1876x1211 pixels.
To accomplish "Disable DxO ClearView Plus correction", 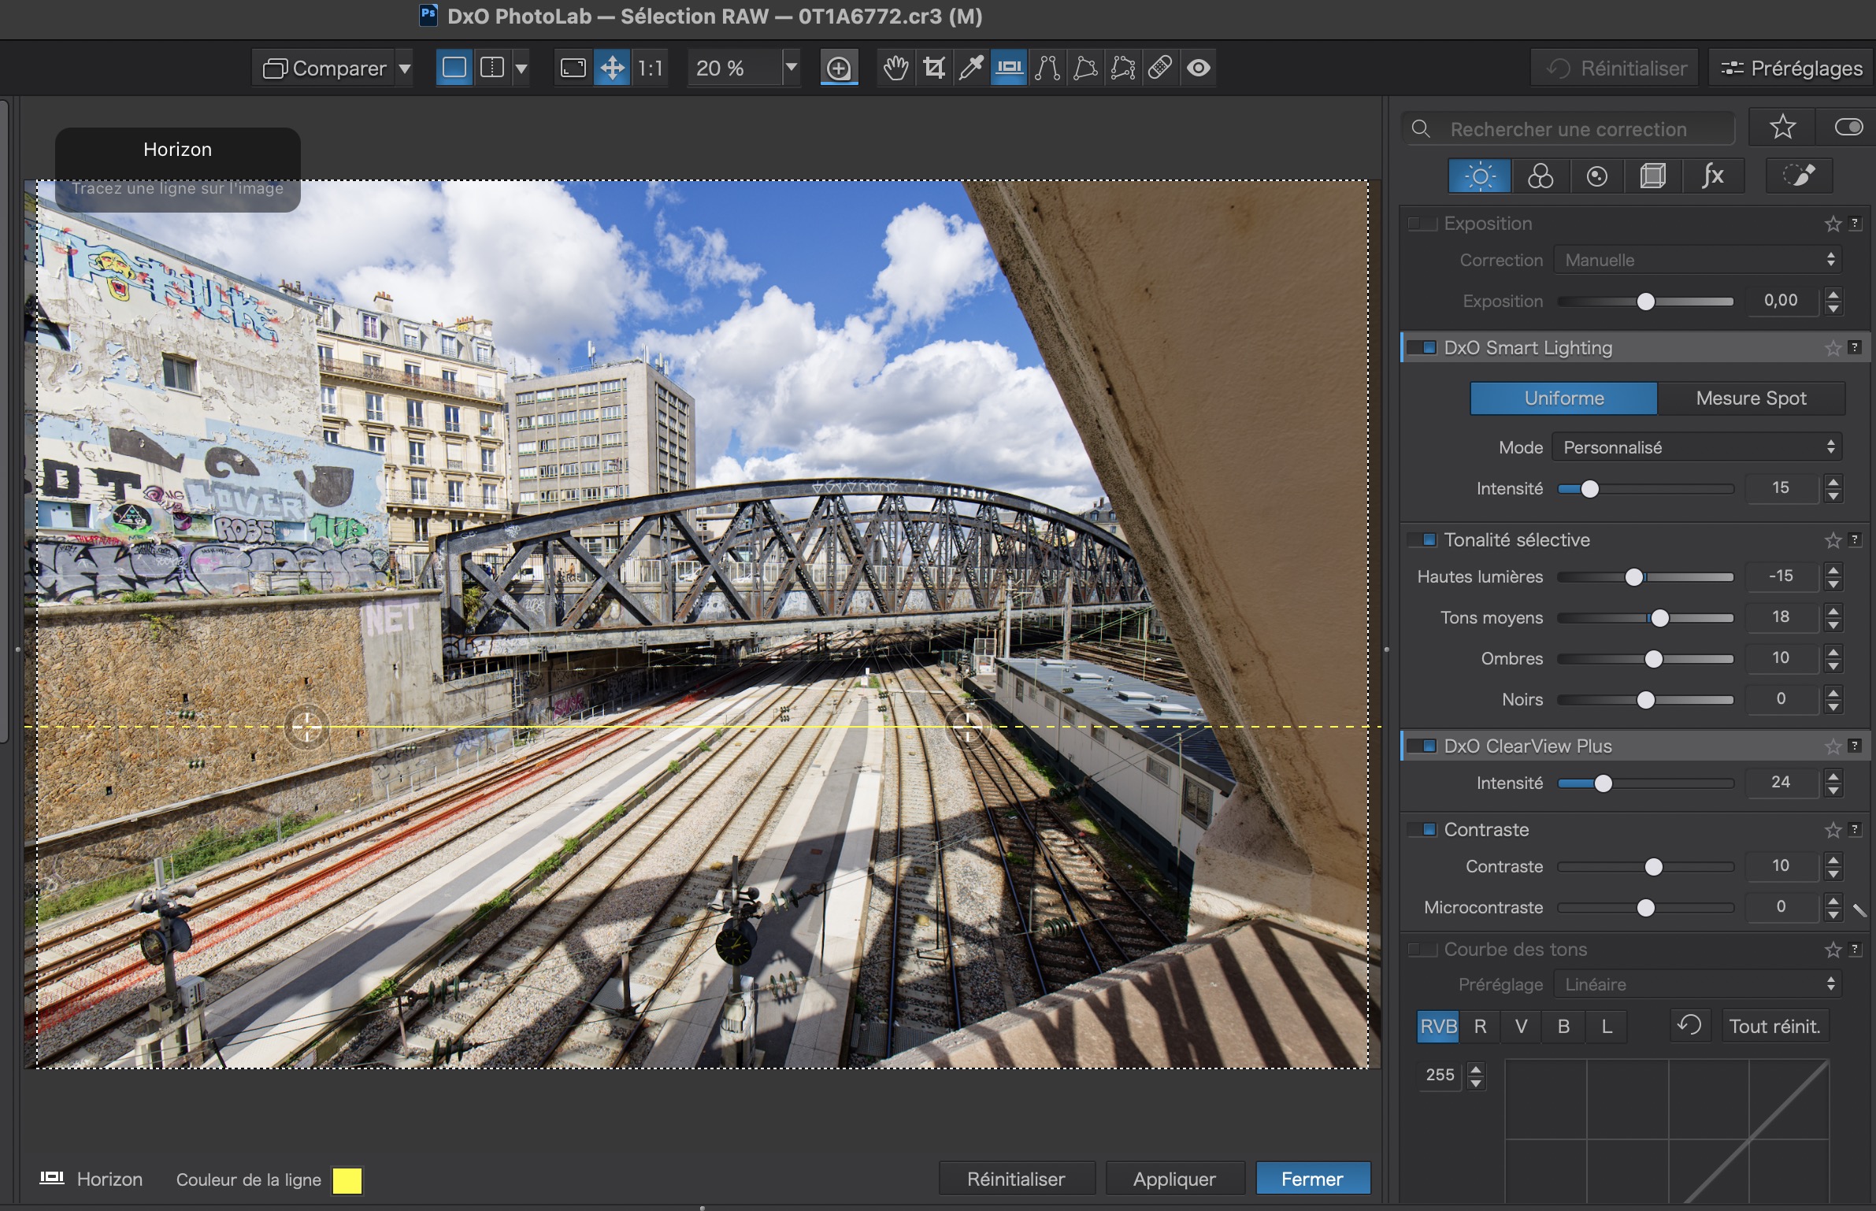I will [x=1422, y=746].
